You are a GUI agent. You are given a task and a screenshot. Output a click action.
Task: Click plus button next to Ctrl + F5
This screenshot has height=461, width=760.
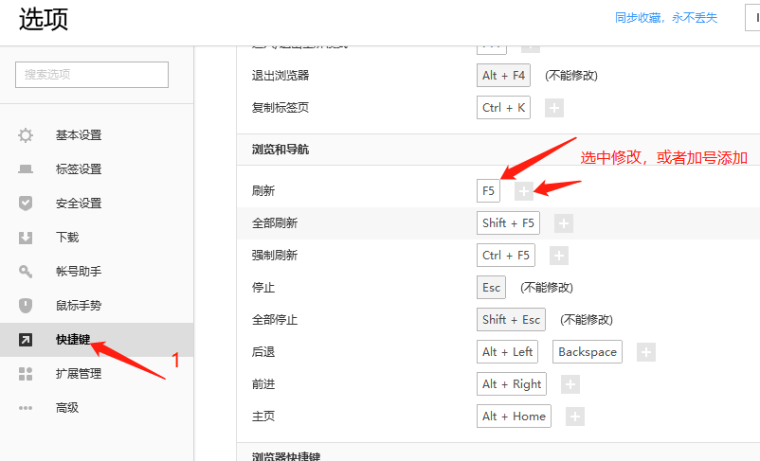559,256
